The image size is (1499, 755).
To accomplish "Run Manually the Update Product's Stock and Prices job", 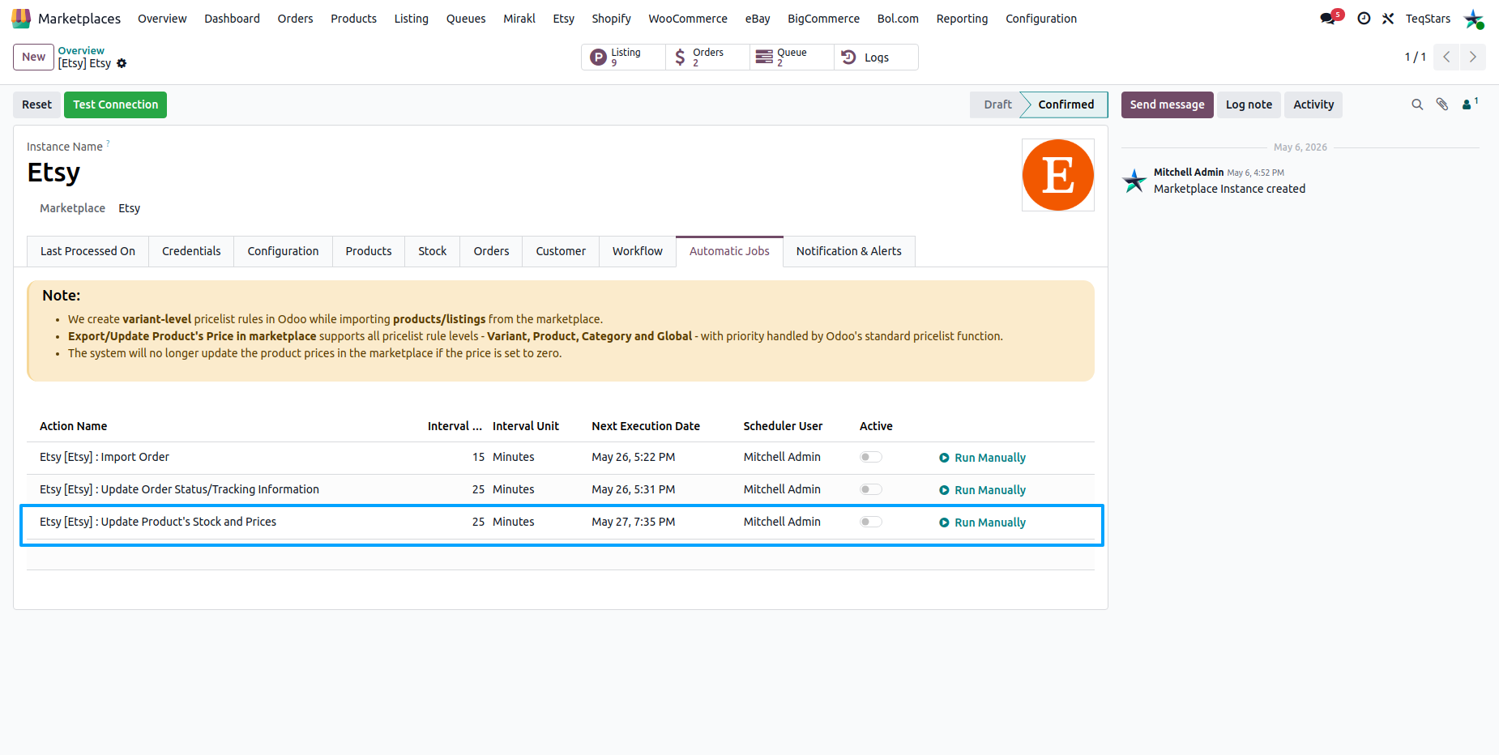I will click(982, 523).
